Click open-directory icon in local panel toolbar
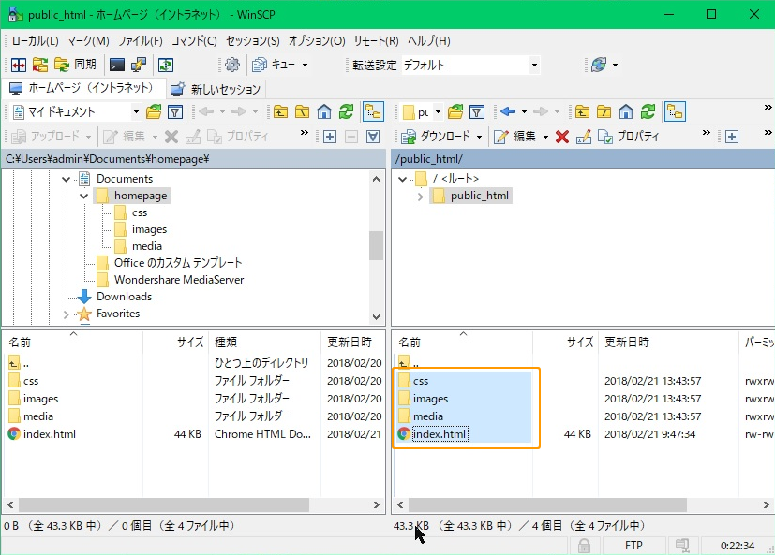This screenshot has width=775, height=555. click(x=154, y=112)
